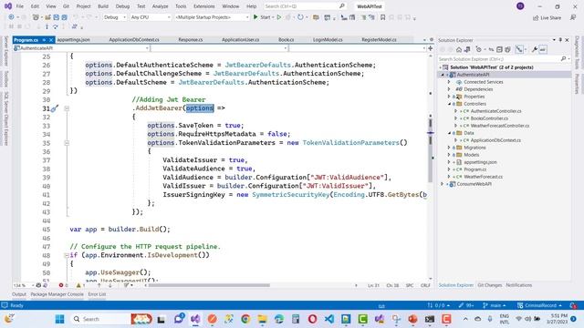This screenshot has height=328, width=584.
Task: Click the horizontal scrollbar thumb of editor
Action: click(x=209, y=285)
